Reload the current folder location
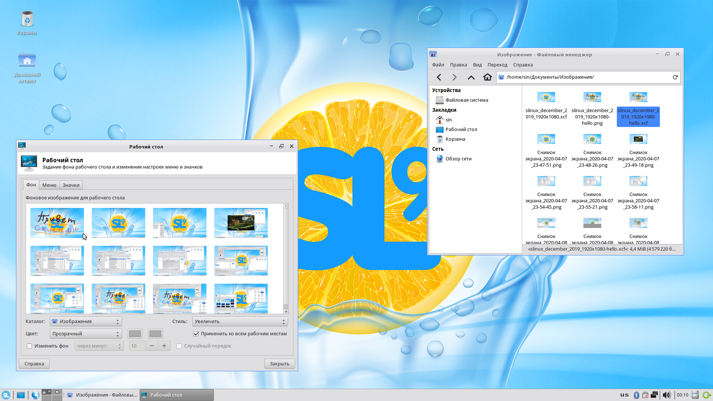713x401 pixels. click(675, 77)
